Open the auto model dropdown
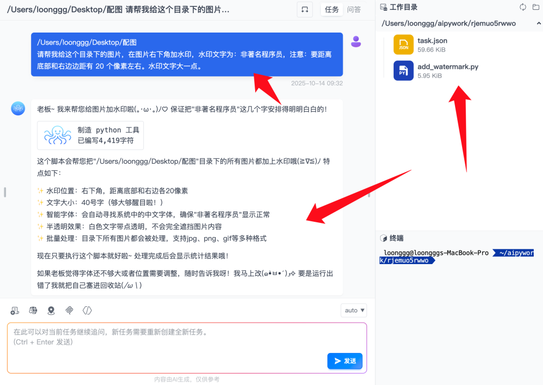Image resolution: width=543 pixels, height=385 pixels. 353,310
